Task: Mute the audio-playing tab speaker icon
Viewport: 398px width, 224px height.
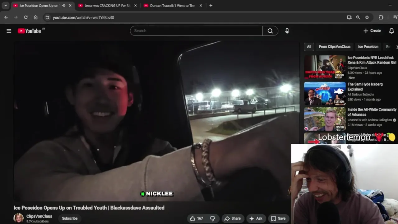Action: tap(64, 6)
